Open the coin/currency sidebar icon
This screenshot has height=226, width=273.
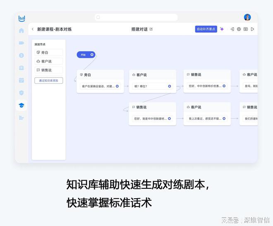22,55
